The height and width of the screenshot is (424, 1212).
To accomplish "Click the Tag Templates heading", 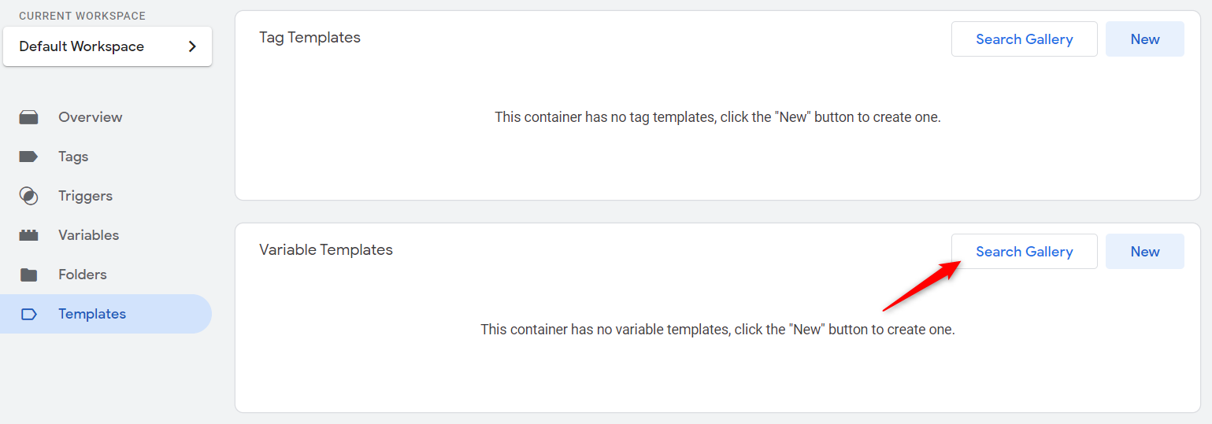I will point(309,37).
